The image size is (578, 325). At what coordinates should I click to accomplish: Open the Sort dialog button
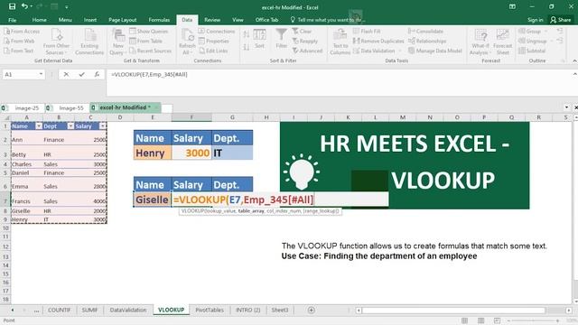259,39
